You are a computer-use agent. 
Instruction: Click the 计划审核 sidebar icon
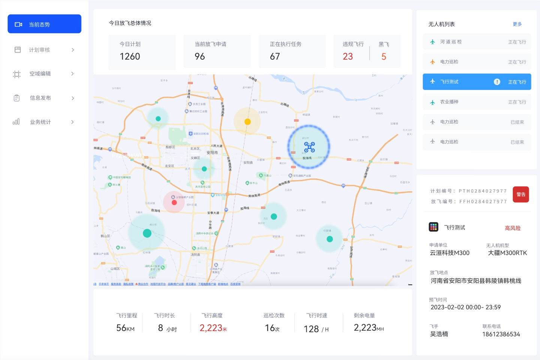pos(18,50)
